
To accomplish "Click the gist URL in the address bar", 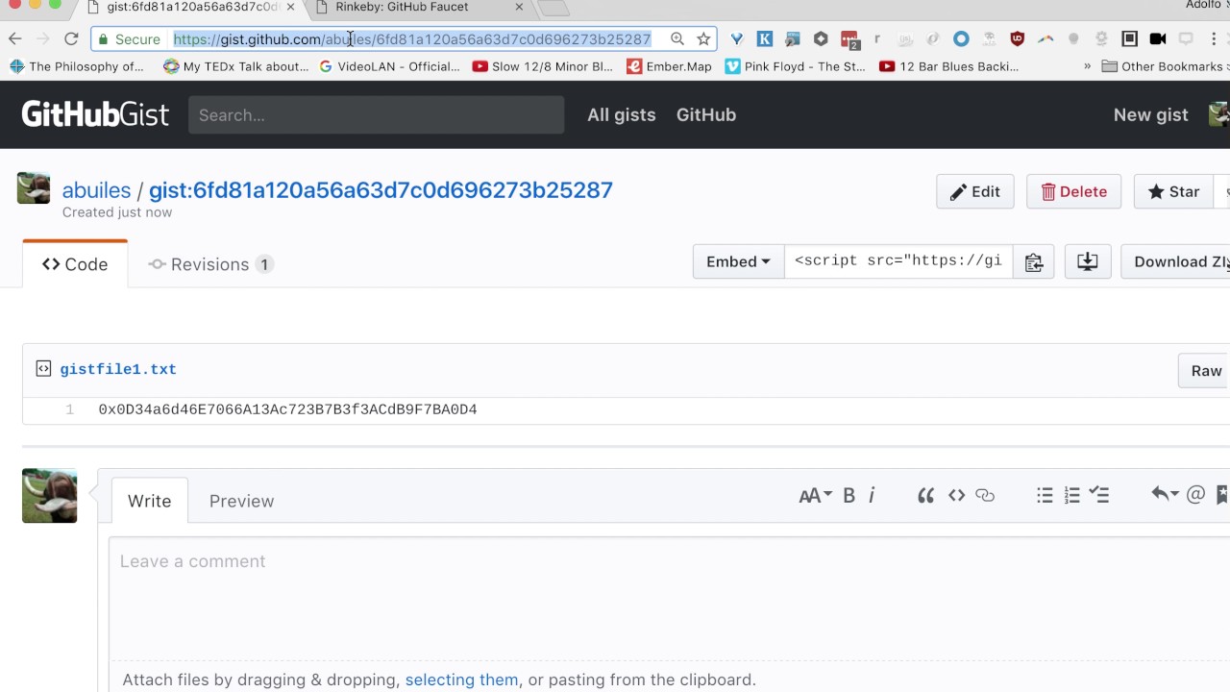I will pos(412,39).
